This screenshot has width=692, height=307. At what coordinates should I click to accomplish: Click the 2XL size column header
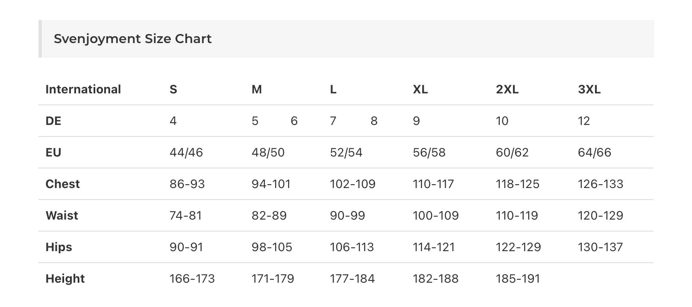pos(507,89)
